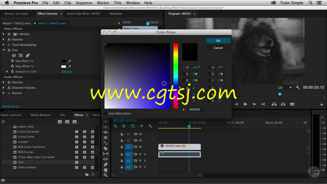
Task: Click OK in Color Picker
Action: tap(218, 40)
